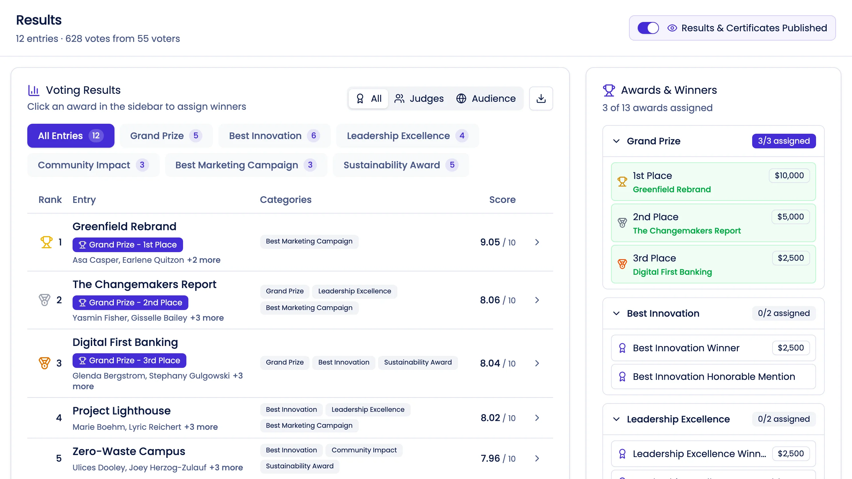The height and width of the screenshot is (479, 852).
Task: Click the award ribbon icon on the All filter
Action: (x=360, y=98)
